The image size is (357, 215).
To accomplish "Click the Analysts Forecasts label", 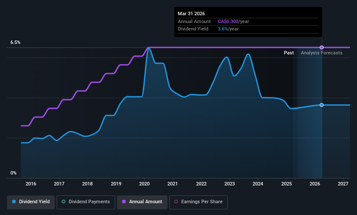I will tap(321, 53).
